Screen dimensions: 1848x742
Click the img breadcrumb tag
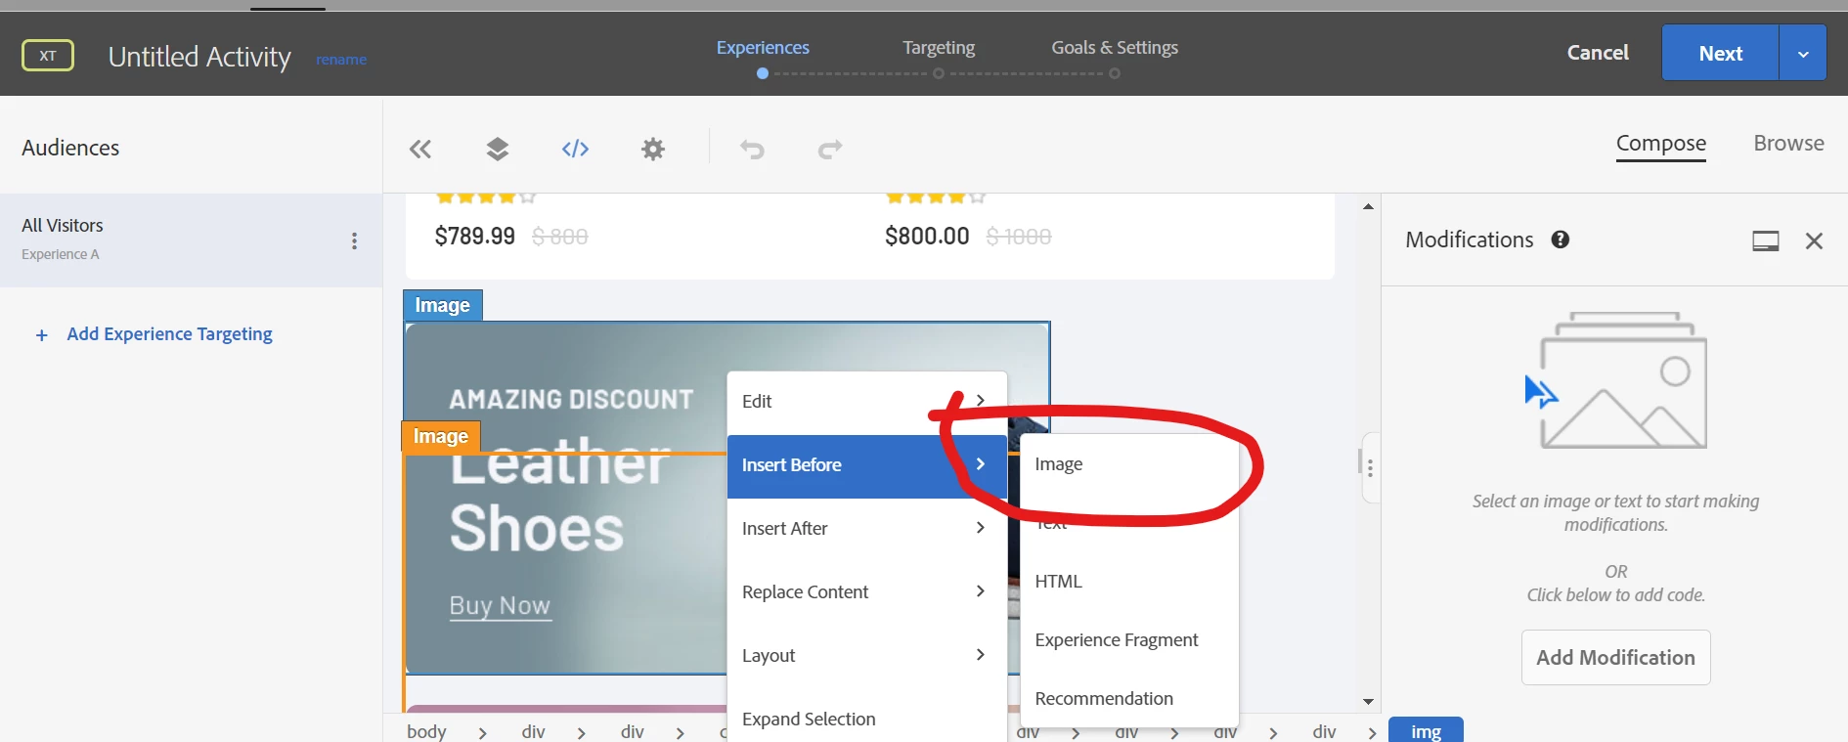click(x=1426, y=731)
